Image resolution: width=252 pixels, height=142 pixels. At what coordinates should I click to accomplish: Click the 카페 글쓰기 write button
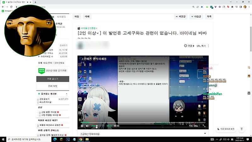53,79
